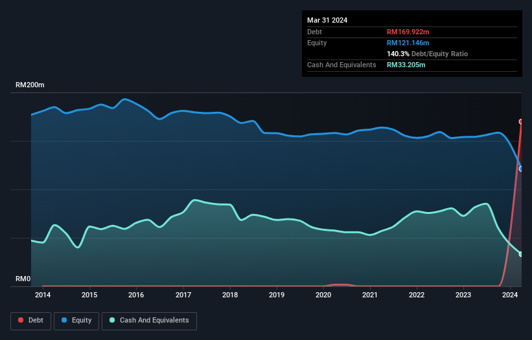Click the 140.3% Debt/Equity Ratio text

[427, 54]
